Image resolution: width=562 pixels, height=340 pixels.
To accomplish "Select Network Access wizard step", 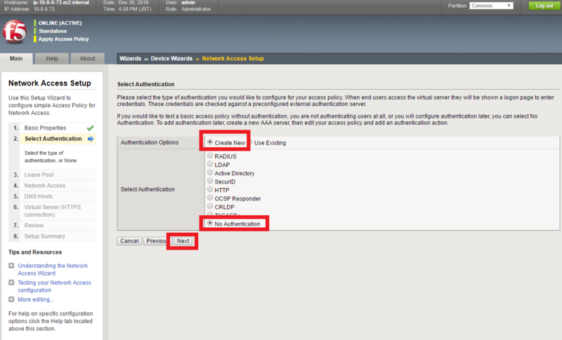I will (x=45, y=186).
